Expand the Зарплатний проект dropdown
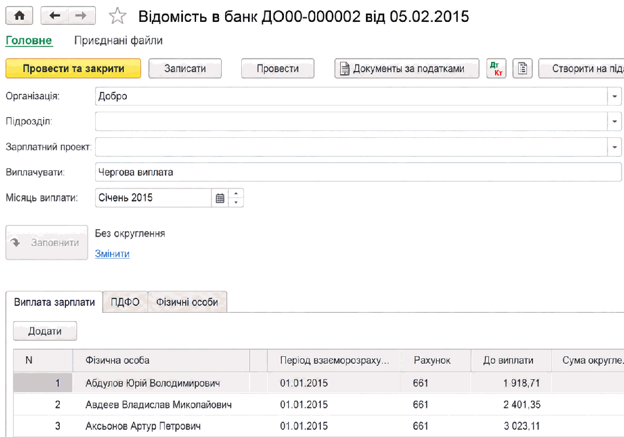624x437 pixels. click(x=615, y=147)
